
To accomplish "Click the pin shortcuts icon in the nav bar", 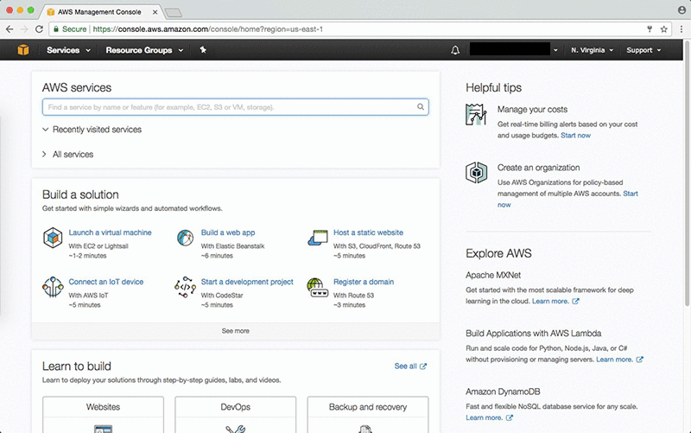I will (x=203, y=50).
